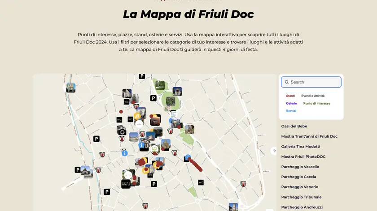Viewport: 377px width, 211px height.
Task: Click the right of the two adjacent WC markers
Action: (x=130, y=119)
